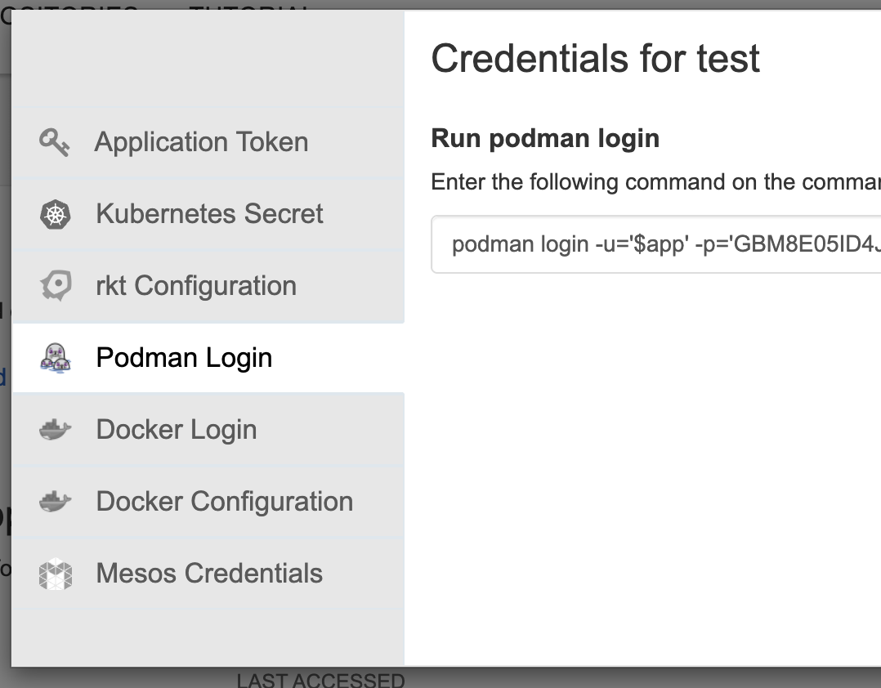Select the rkt Configuration tab
This screenshot has height=688, width=881.
tap(196, 286)
